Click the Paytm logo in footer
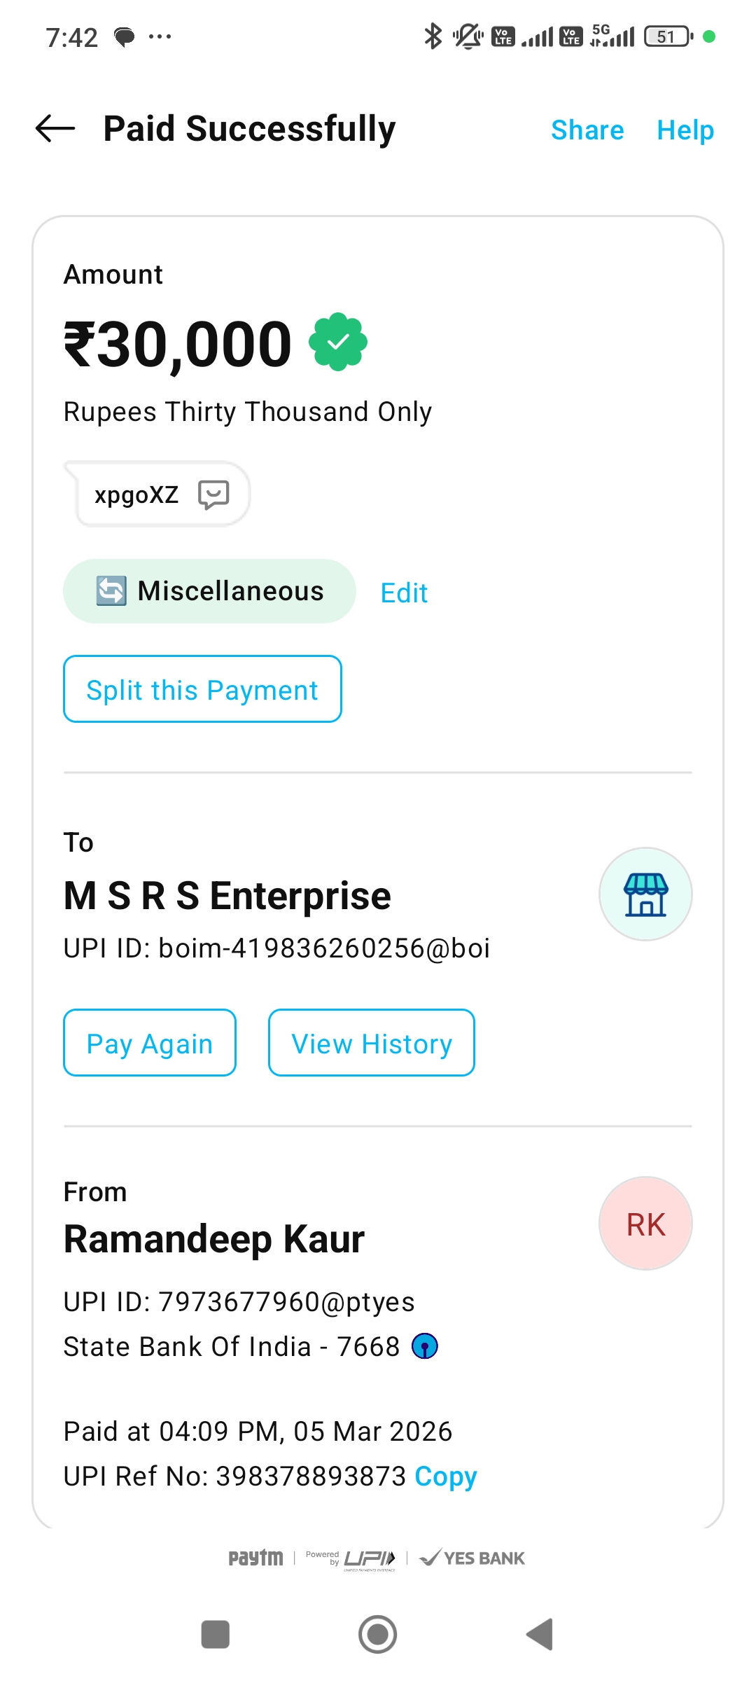This screenshot has height=1681, width=756. coord(256,1558)
